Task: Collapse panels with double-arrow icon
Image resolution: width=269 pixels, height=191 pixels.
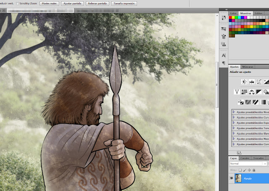Action: pos(227,9)
